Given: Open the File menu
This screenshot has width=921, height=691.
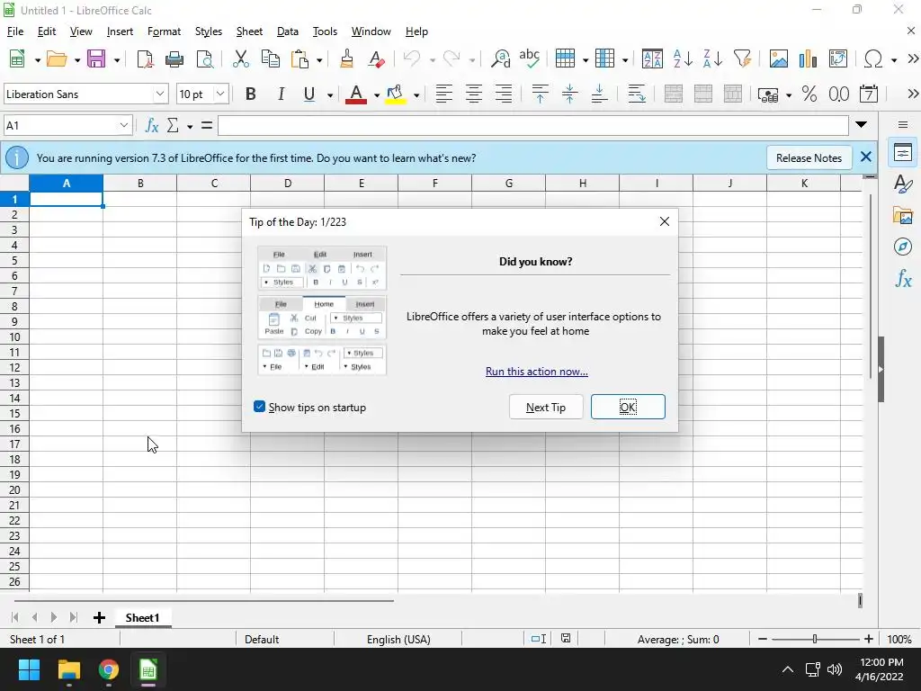Looking at the screenshot, I should 15,31.
